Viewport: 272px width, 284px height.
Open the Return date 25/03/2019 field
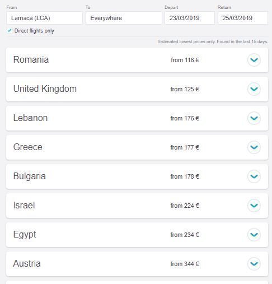tap(243, 18)
